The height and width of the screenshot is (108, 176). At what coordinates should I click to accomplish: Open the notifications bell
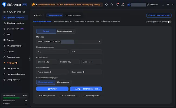tap(117, 5)
